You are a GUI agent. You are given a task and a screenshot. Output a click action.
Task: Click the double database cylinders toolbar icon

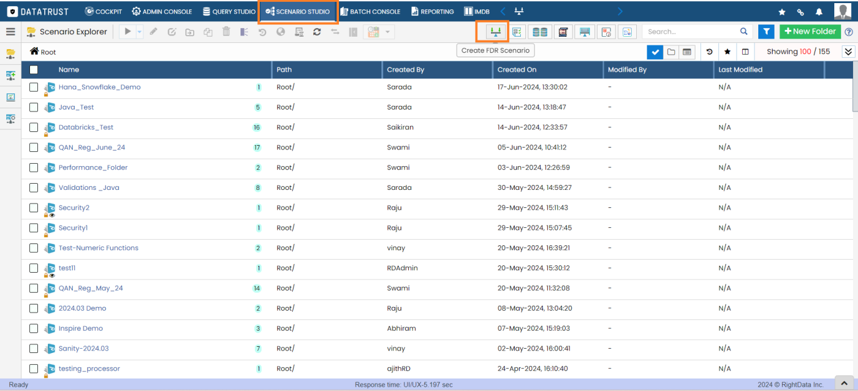540,32
